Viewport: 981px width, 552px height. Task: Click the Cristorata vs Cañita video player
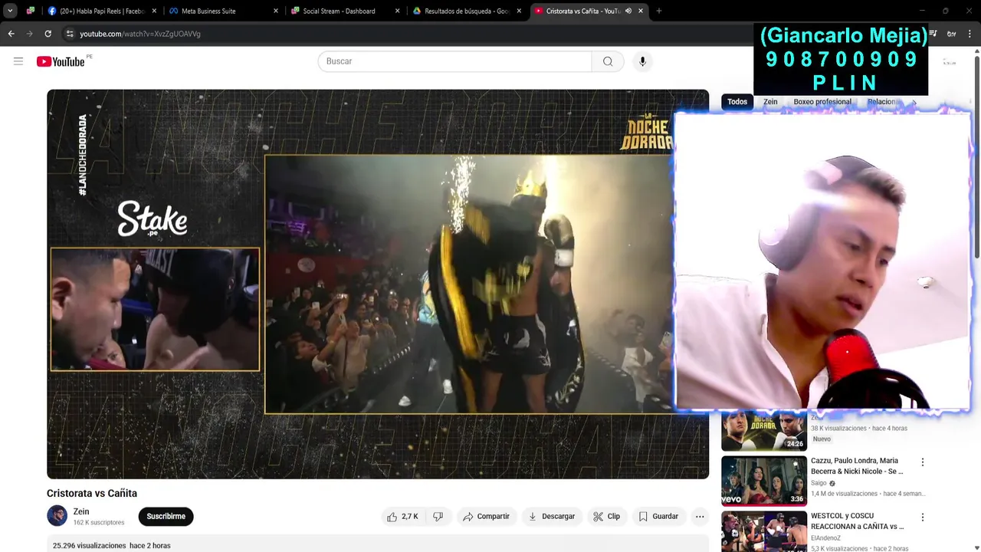[378, 284]
